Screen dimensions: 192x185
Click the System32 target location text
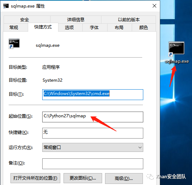[x=52, y=80]
